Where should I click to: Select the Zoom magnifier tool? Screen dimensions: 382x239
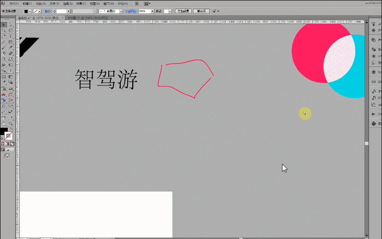pos(11,124)
